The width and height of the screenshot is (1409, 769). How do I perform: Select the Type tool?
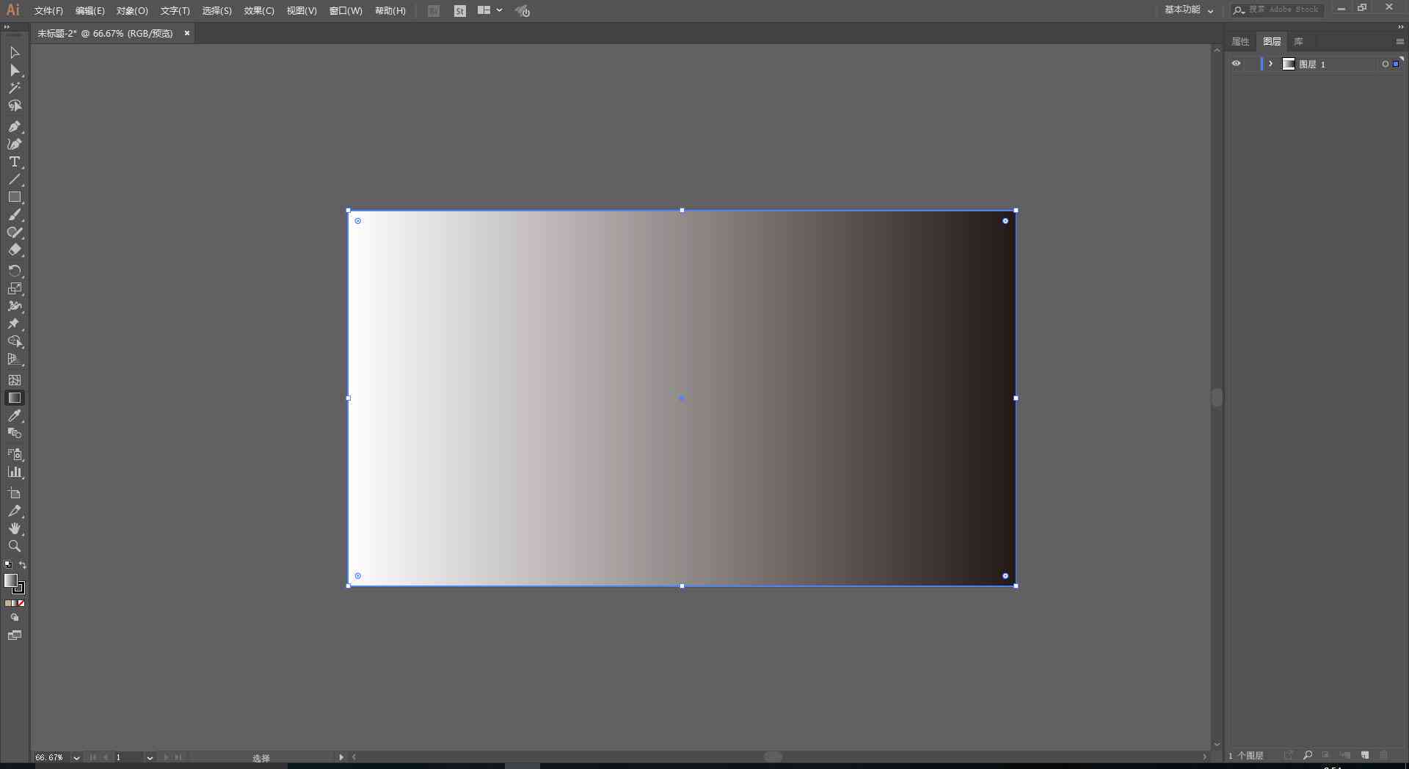click(x=14, y=162)
